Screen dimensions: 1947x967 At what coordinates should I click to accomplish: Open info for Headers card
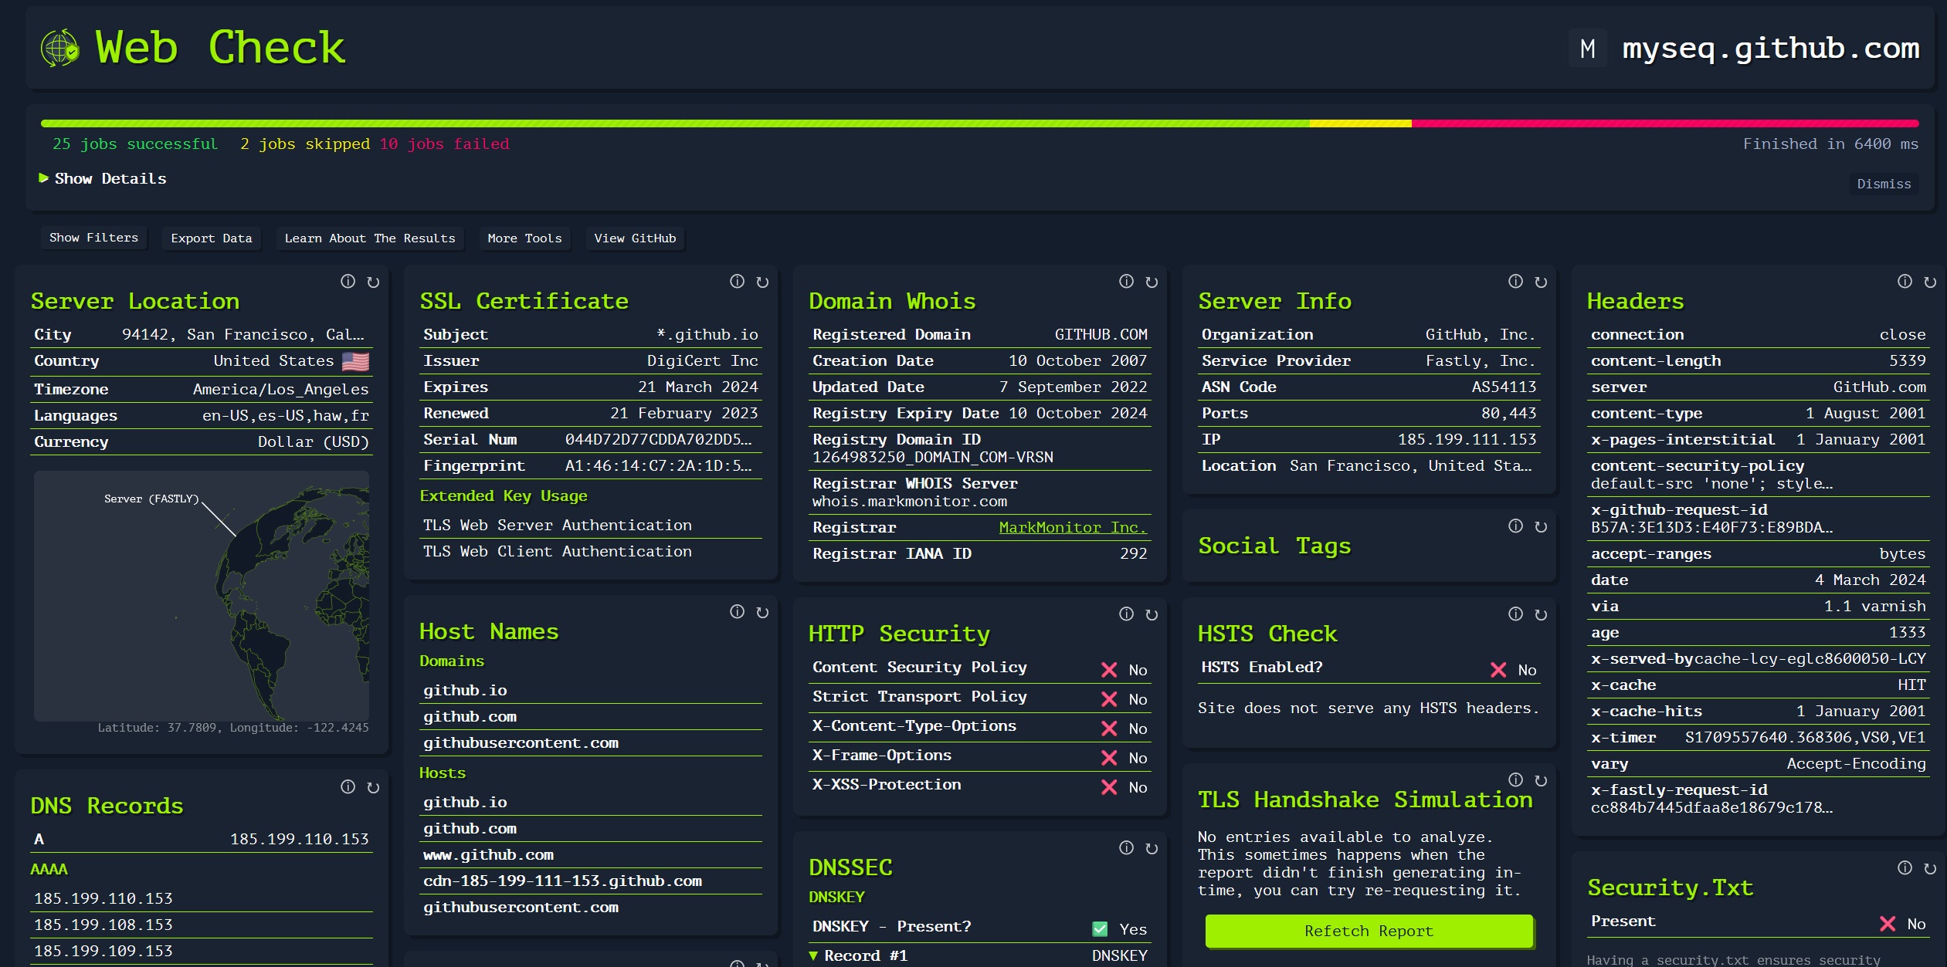pyautogui.click(x=1905, y=282)
